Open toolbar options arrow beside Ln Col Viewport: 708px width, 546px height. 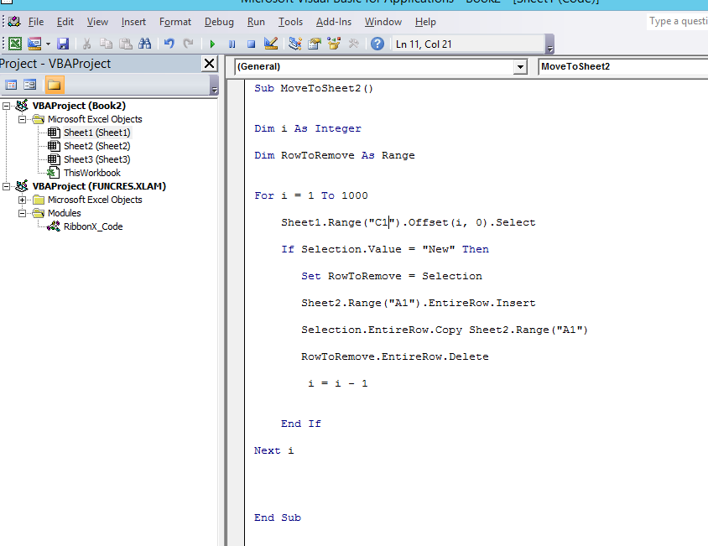tap(550, 44)
